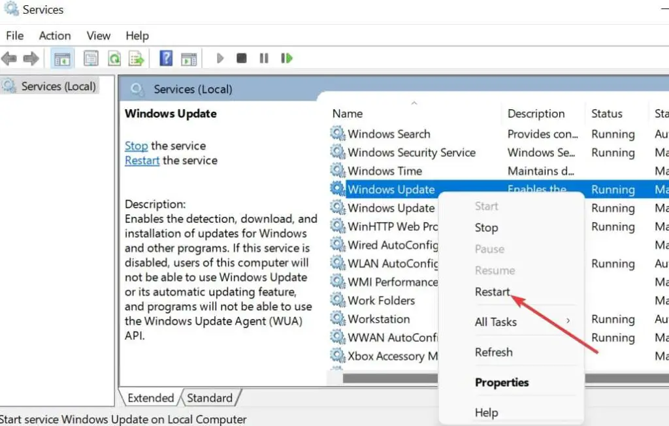Stop the service using the stop toolbar icon
The image size is (669, 426).
click(242, 57)
